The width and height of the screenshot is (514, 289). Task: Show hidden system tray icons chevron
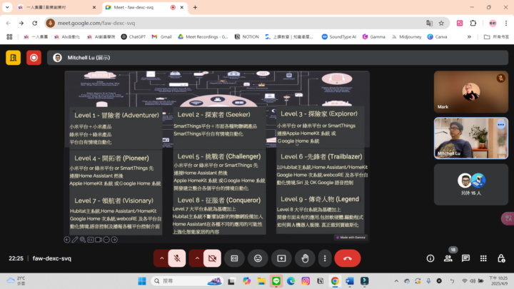pos(396,281)
